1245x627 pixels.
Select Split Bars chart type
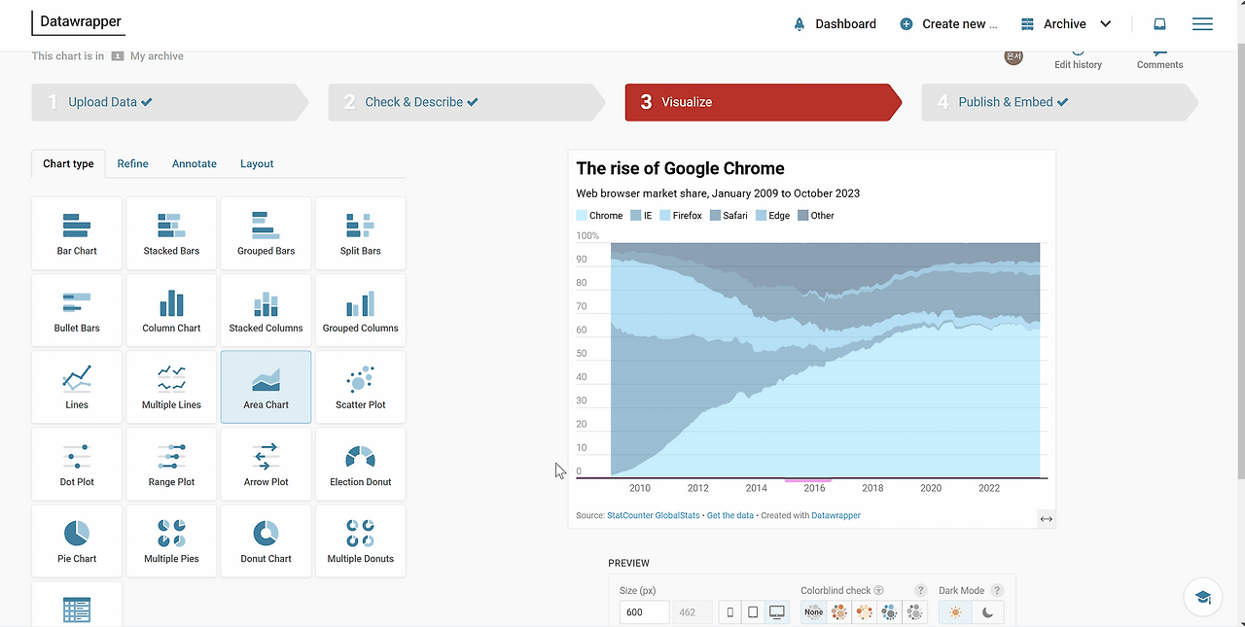coord(360,233)
